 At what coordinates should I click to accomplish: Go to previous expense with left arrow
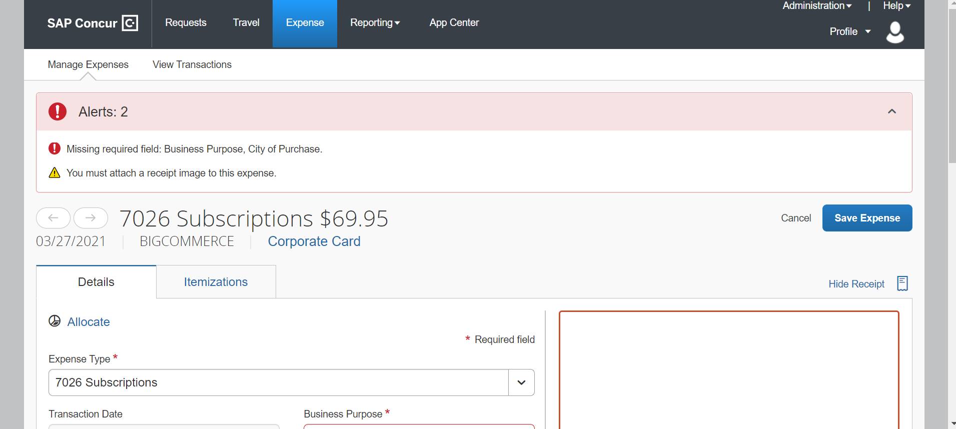[x=53, y=218]
